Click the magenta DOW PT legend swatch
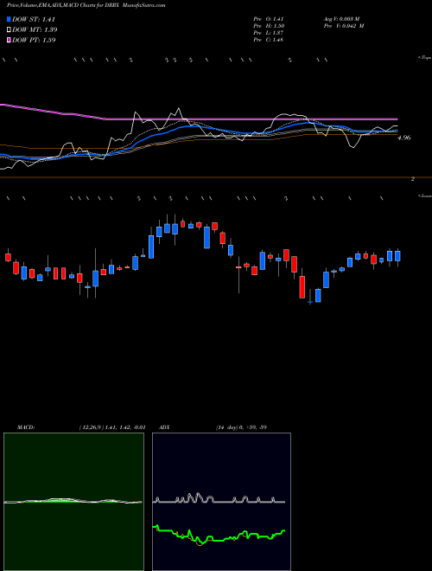Image resolution: width=432 pixels, height=571 pixels. pos(10,40)
